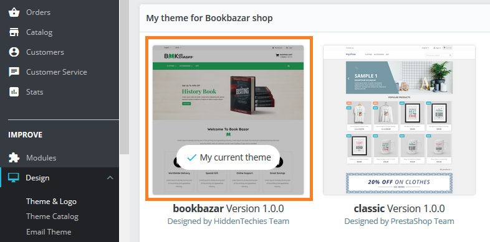
Task: Click the Design monitor icon
Action: coord(14,178)
